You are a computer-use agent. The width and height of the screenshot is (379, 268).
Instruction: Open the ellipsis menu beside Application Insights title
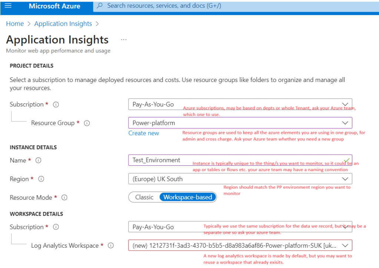(x=124, y=40)
